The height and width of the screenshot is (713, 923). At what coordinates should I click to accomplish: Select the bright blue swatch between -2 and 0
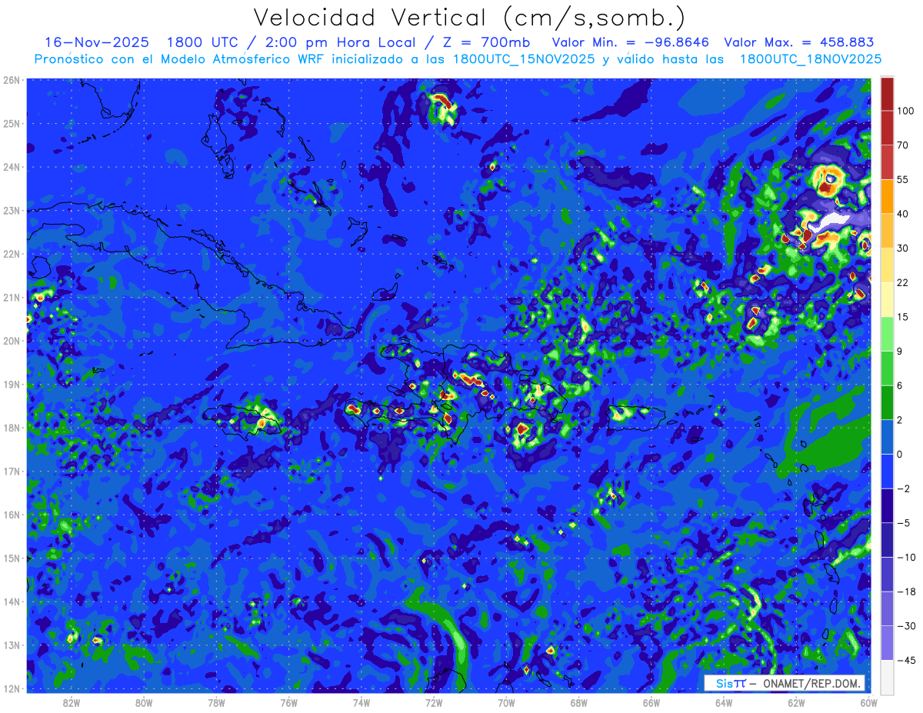coord(887,471)
